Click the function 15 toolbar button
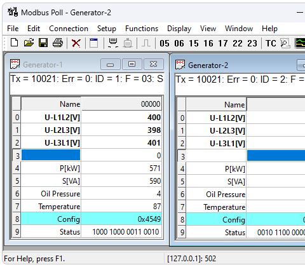Viewport: 305px width, 267px height. pos(194,43)
